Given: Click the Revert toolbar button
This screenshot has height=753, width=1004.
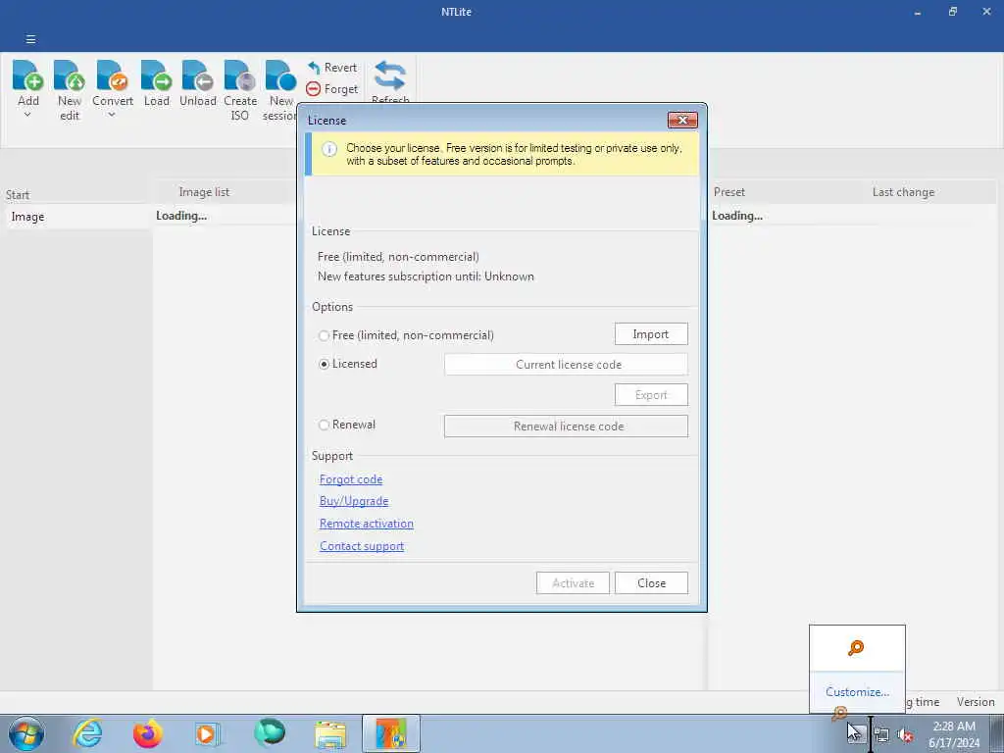Looking at the screenshot, I should coord(331,68).
